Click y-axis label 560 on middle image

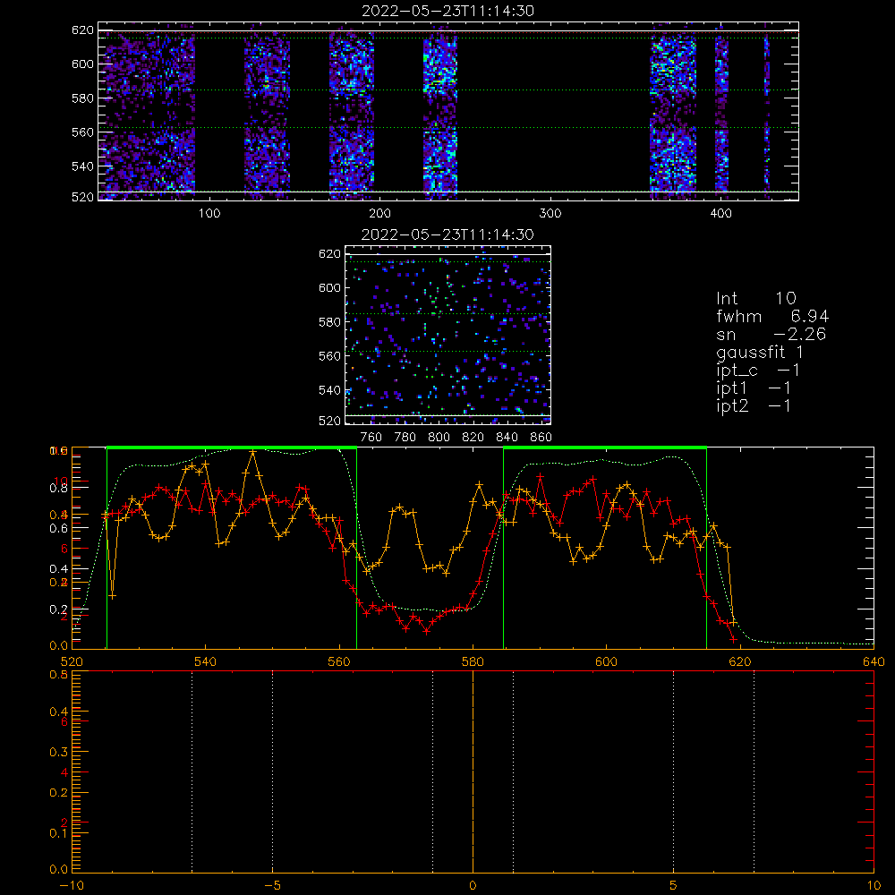tap(330, 356)
